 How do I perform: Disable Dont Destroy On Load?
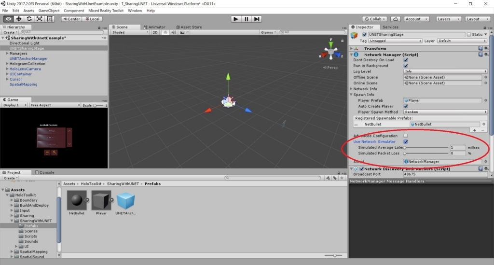coord(406,60)
